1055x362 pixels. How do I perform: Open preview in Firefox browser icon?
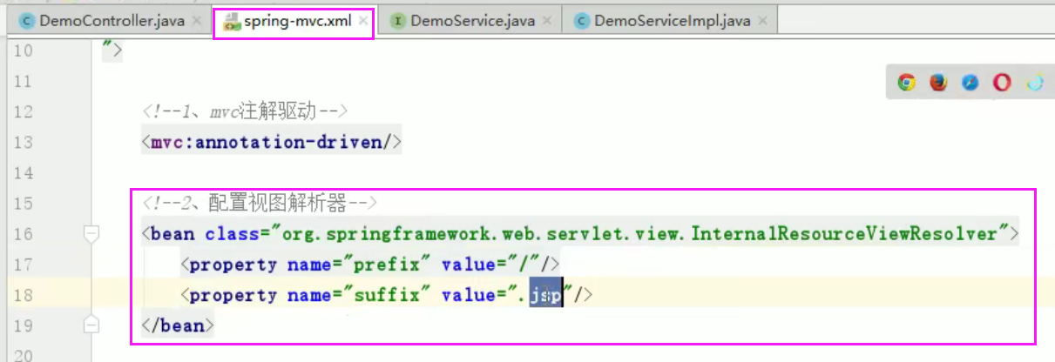(938, 83)
